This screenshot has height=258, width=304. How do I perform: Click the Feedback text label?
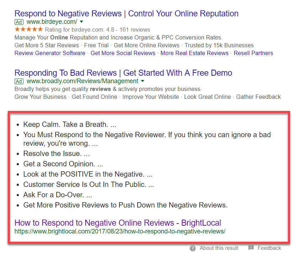tap(269, 248)
